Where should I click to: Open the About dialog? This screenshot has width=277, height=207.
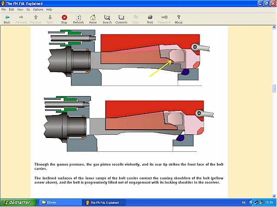click(179, 19)
